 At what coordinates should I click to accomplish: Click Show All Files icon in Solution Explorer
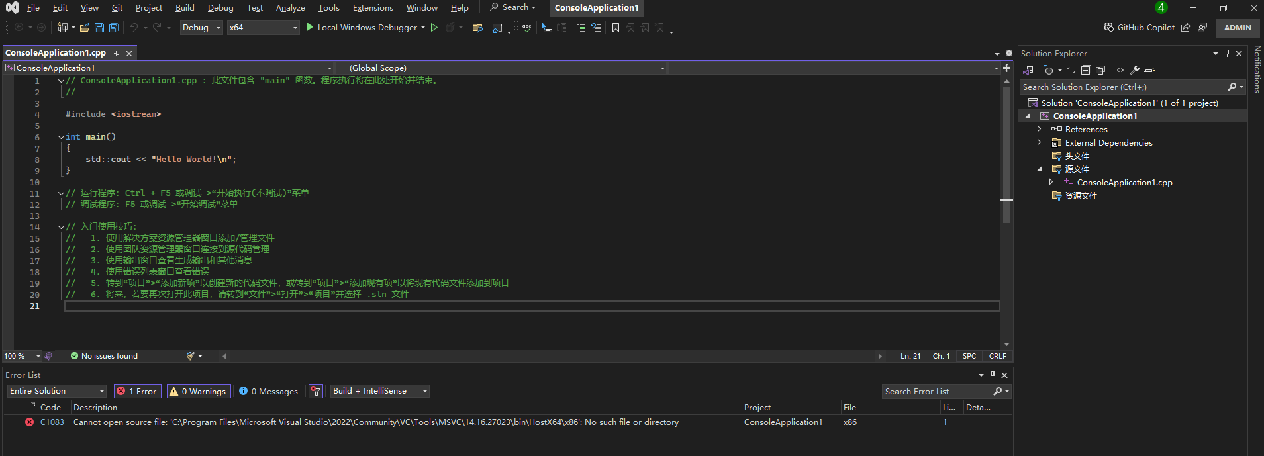tap(1100, 70)
